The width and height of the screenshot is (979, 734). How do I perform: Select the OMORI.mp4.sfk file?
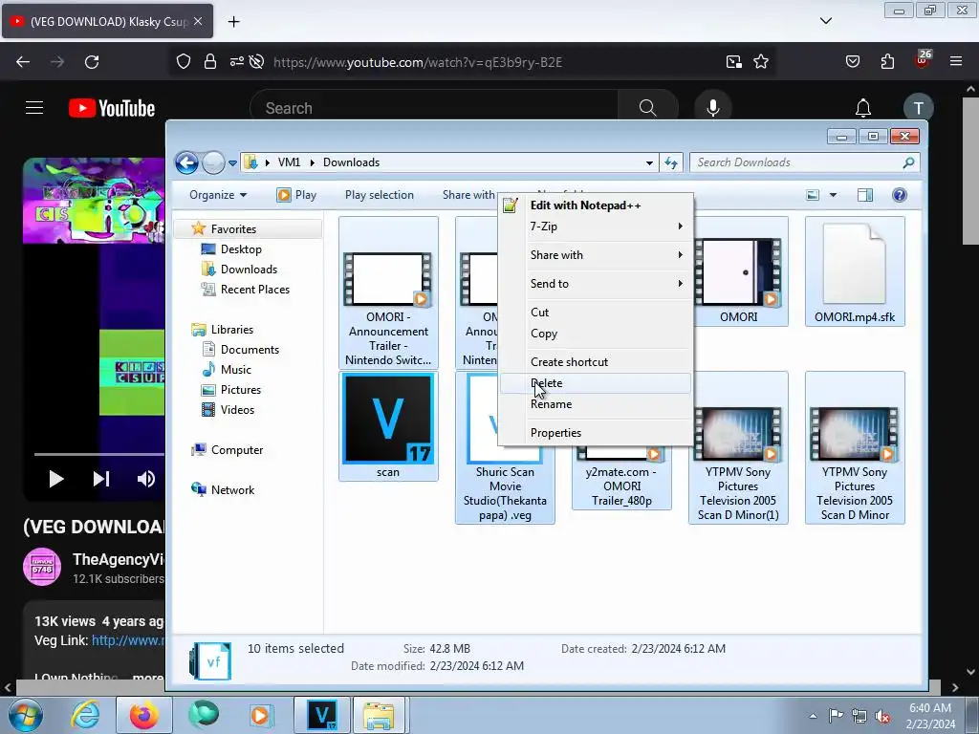click(855, 271)
